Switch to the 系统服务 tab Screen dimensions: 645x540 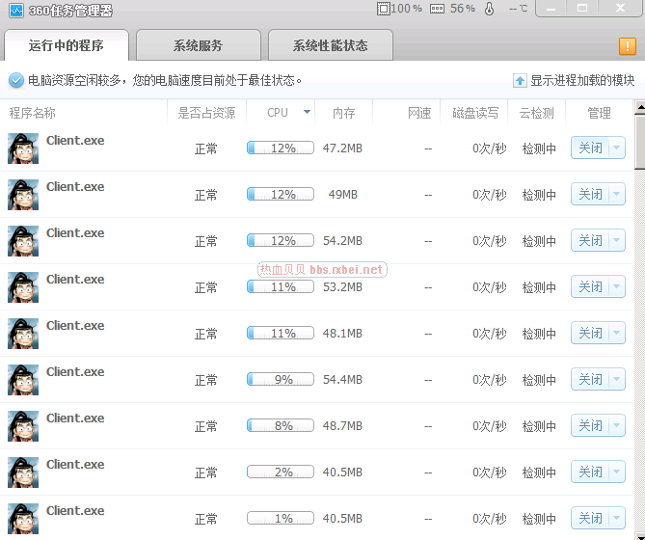198,45
